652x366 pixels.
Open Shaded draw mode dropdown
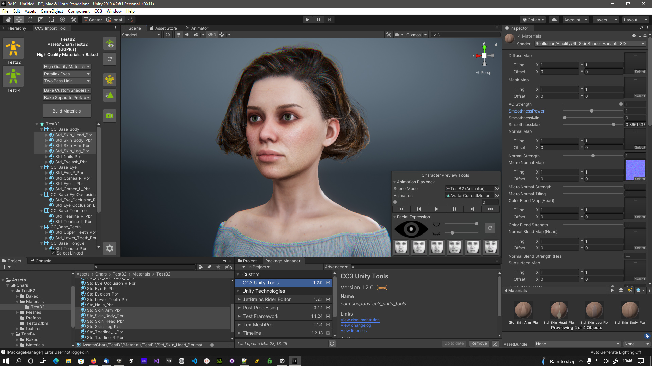tap(141, 35)
